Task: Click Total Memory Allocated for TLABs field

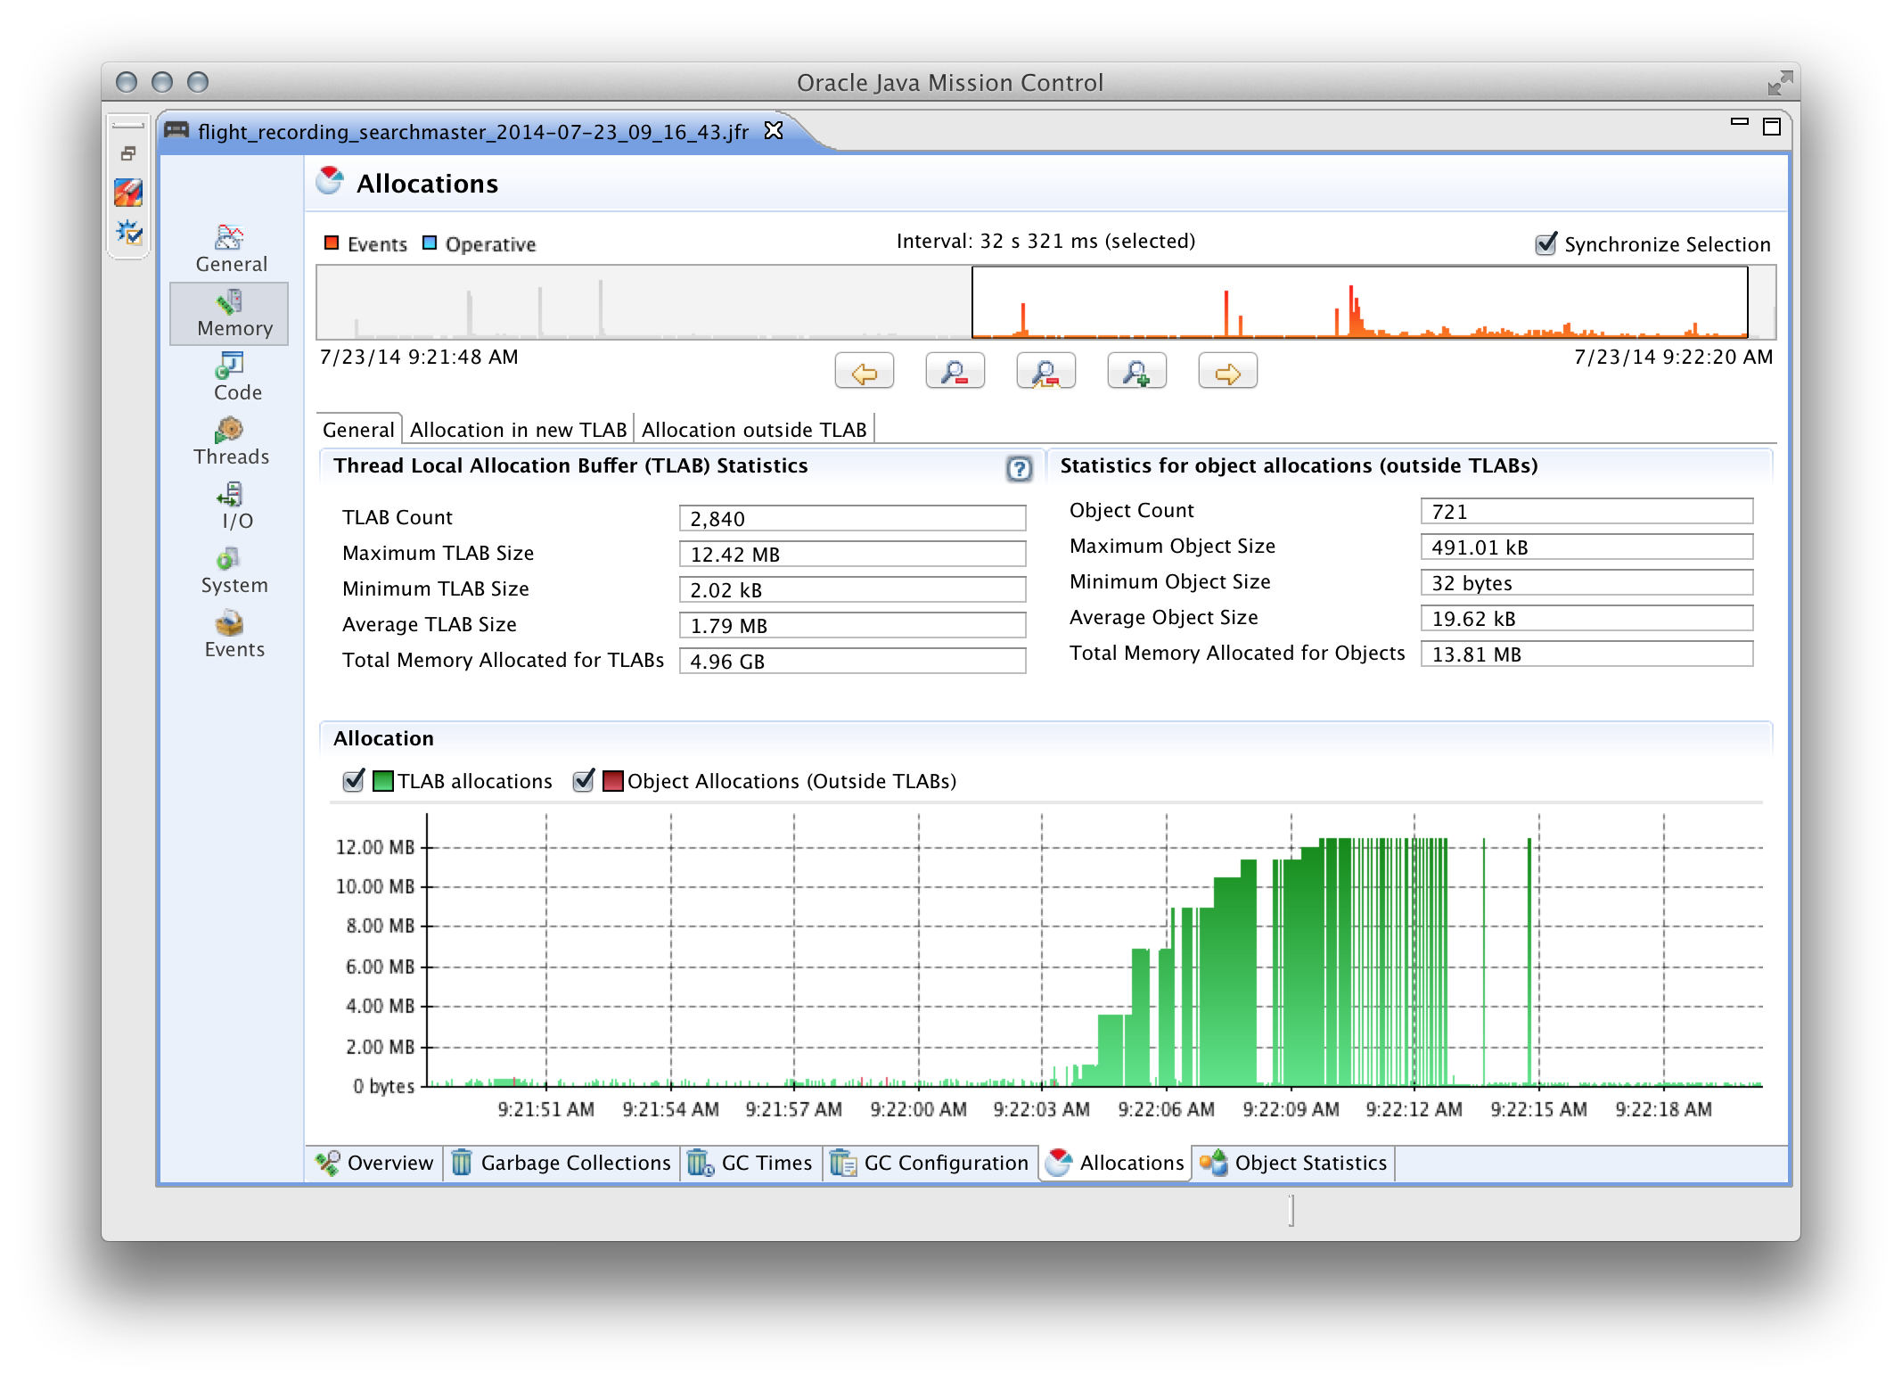Action: tap(852, 661)
